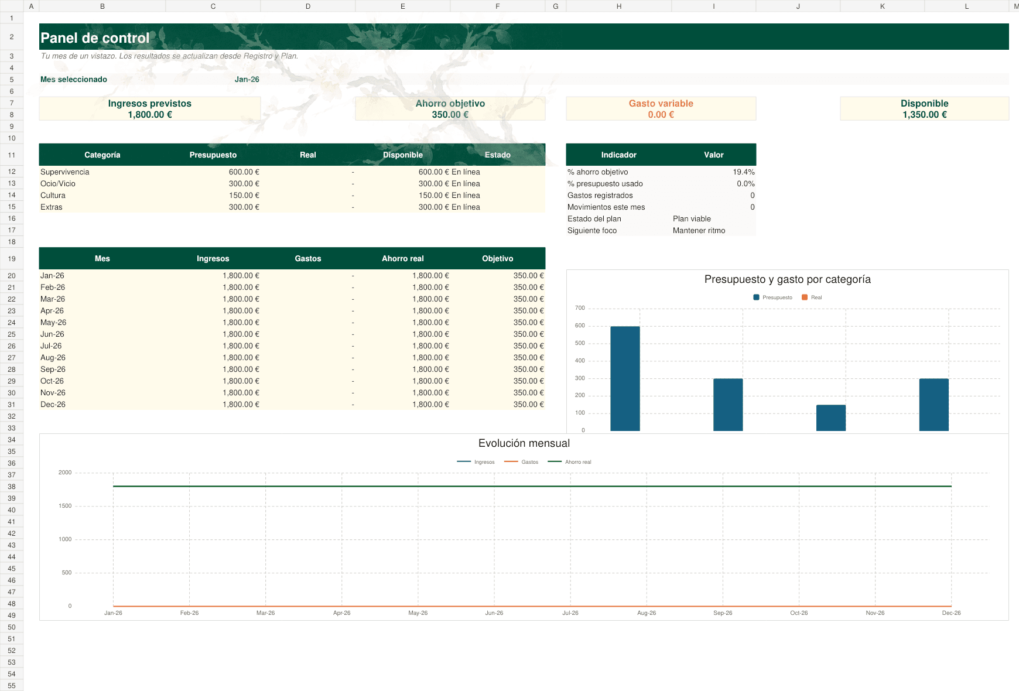Select the Ahorro real column header
1019x691 pixels.
[x=403, y=259]
